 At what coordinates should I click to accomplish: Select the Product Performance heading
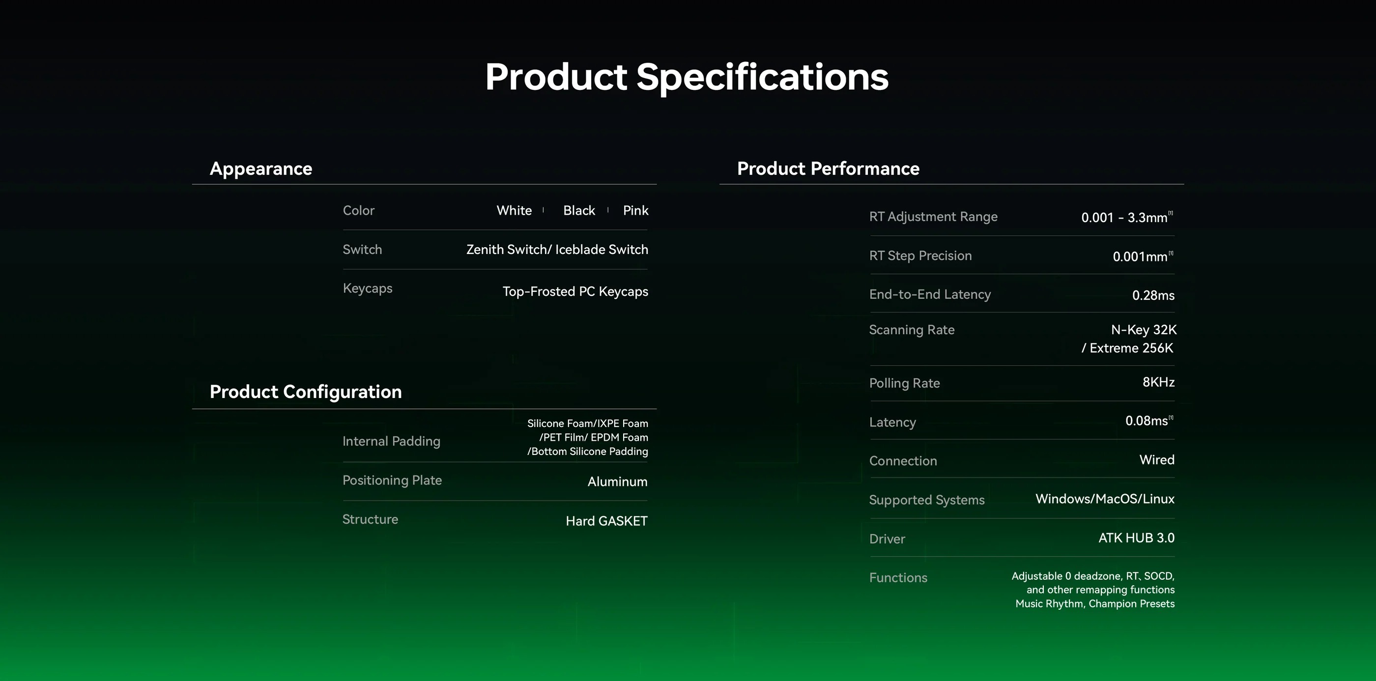click(x=828, y=169)
